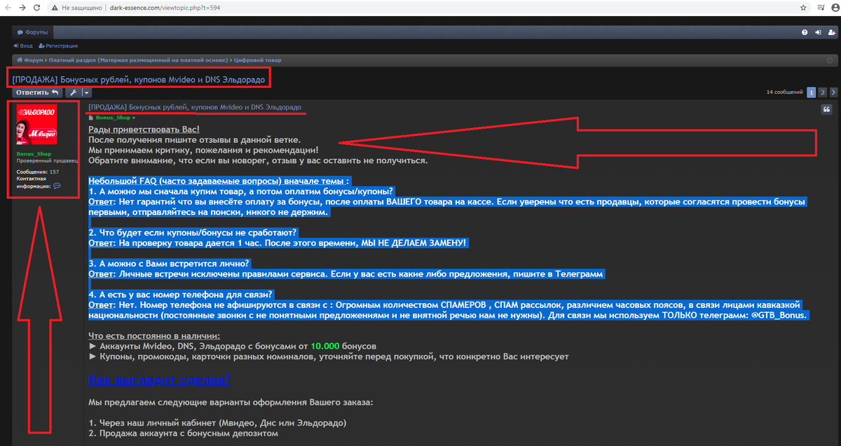
Task: Open the Chrome profile avatar icon
Action: tap(834, 7)
